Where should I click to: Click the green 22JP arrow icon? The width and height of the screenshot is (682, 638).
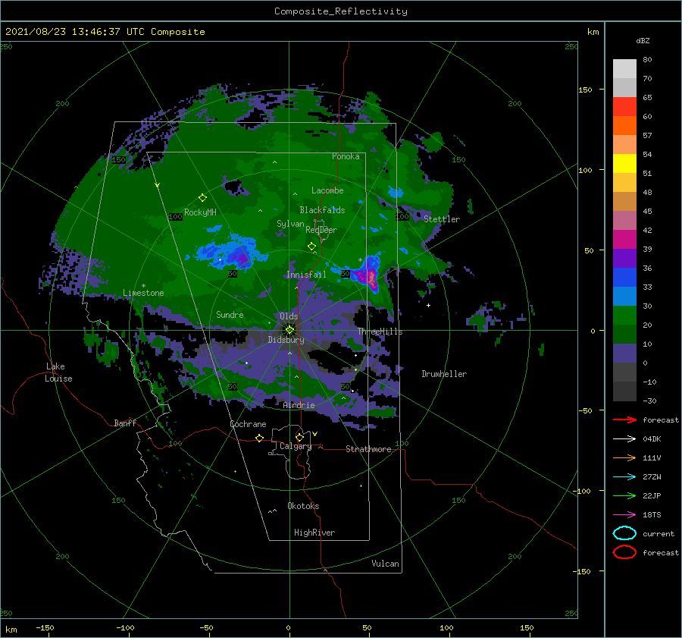(624, 495)
